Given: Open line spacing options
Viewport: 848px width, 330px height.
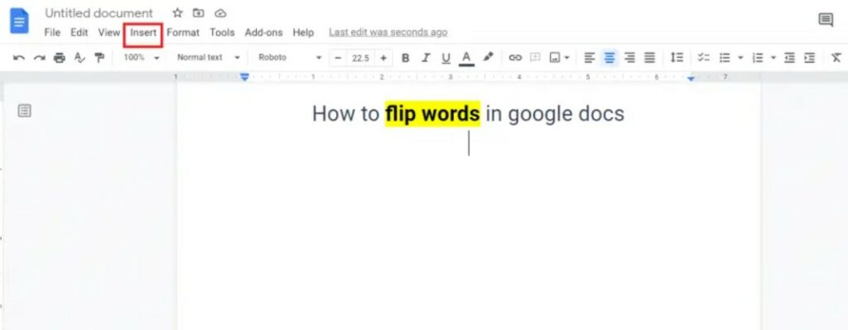Looking at the screenshot, I should [x=677, y=58].
